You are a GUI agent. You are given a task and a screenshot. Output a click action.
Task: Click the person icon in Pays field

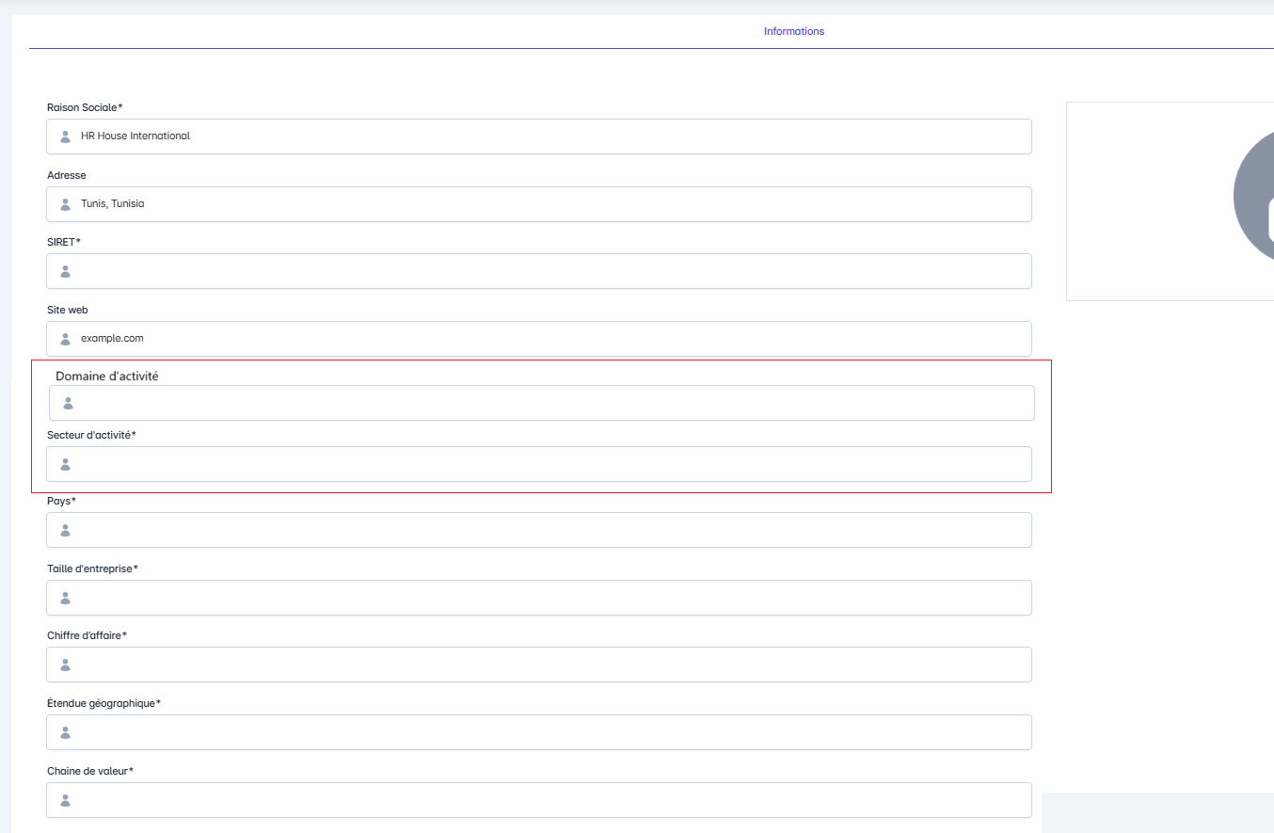[x=65, y=530]
